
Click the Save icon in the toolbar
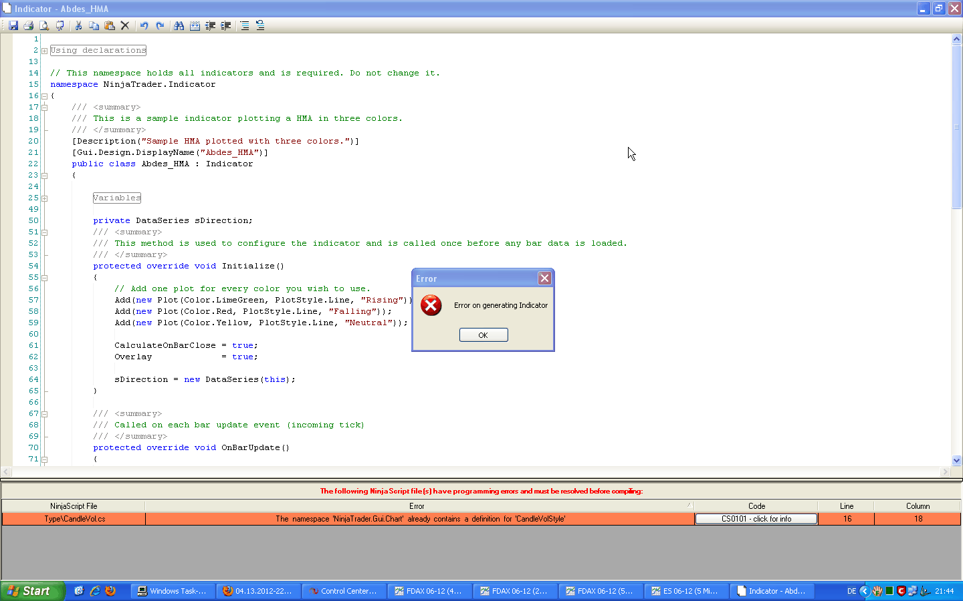[x=13, y=25]
